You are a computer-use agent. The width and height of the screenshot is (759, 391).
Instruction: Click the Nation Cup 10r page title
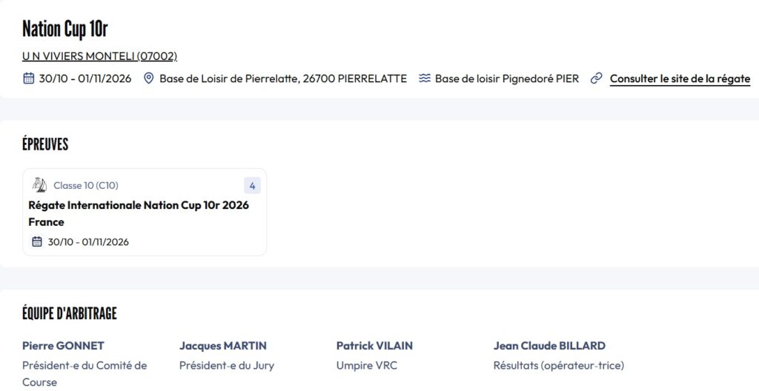[x=65, y=29]
